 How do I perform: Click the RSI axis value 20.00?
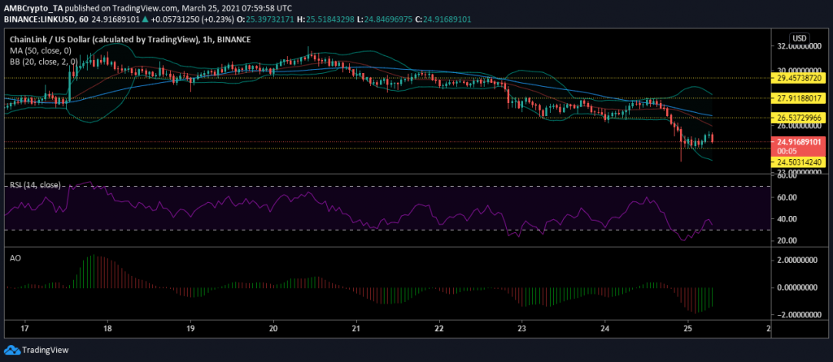click(787, 240)
